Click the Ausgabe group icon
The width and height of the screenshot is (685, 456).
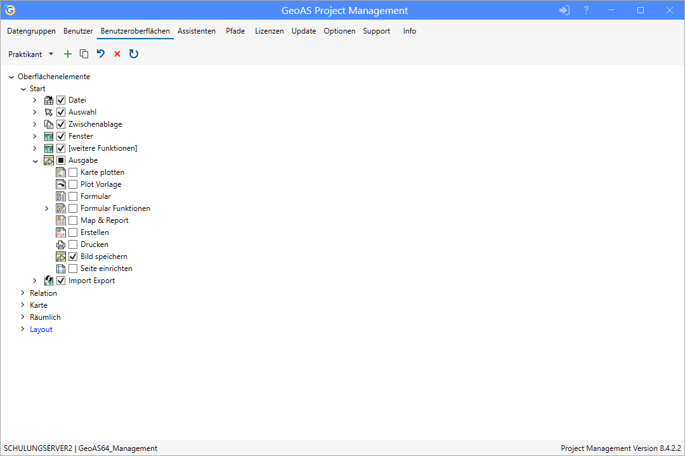(48, 160)
